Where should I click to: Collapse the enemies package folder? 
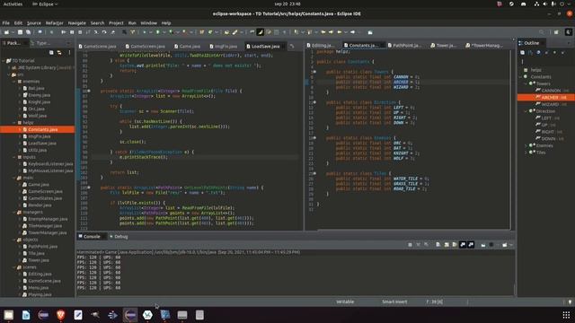(14, 82)
